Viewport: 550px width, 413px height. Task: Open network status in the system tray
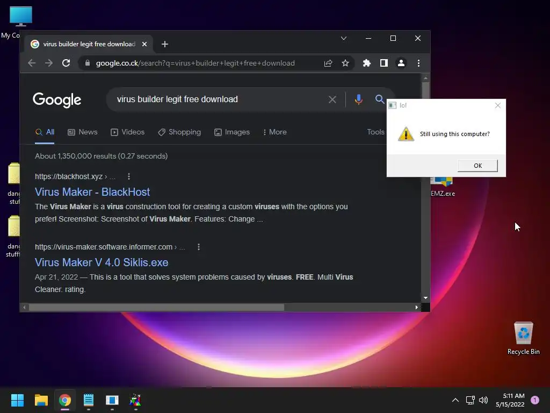[x=470, y=400]
